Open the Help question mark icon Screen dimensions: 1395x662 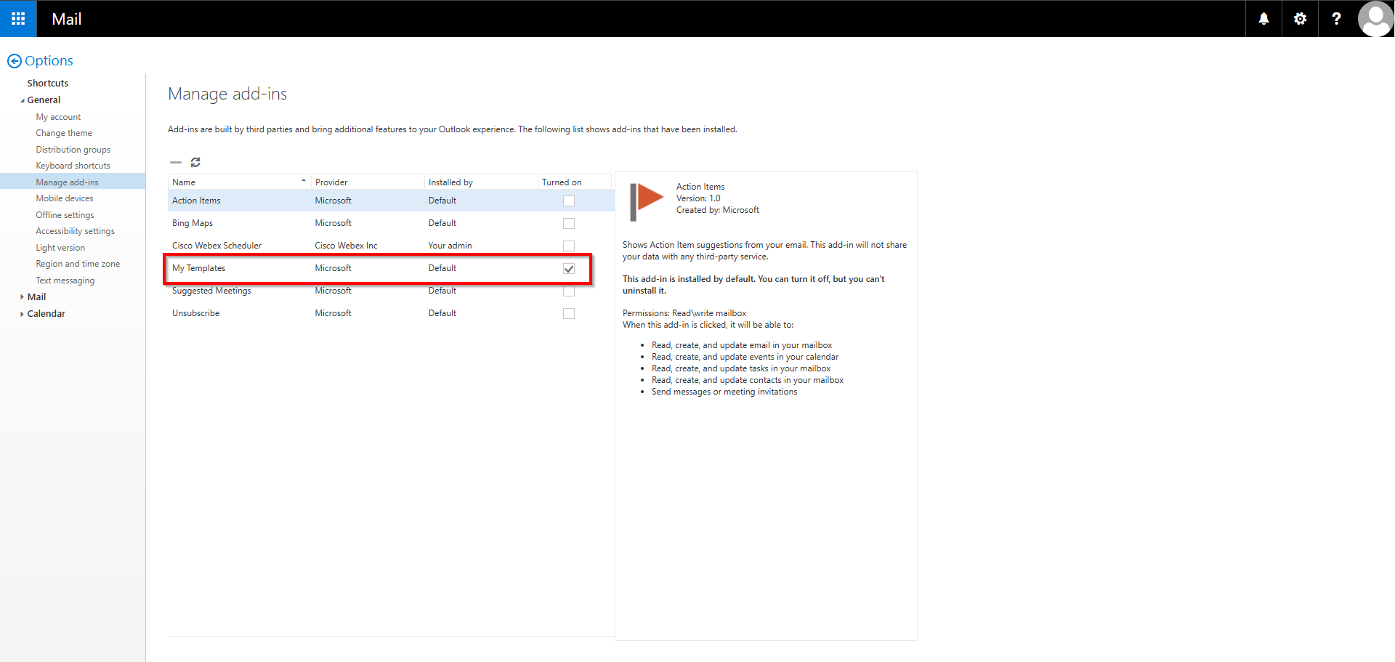click(x=1335, y=18)
